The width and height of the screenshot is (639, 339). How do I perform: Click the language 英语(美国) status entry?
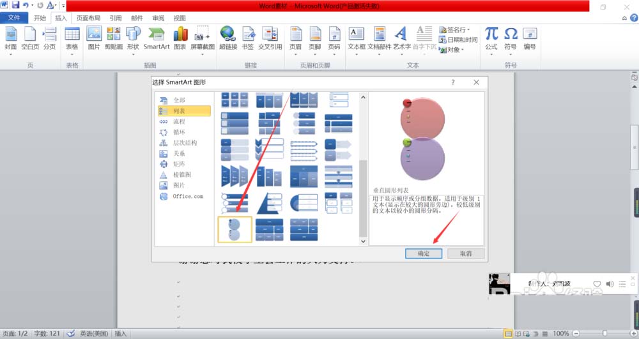pyautogui.click(x=94, y=333)
